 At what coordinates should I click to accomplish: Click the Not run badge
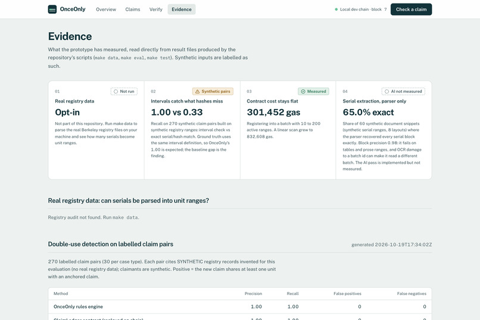point(124,91)
